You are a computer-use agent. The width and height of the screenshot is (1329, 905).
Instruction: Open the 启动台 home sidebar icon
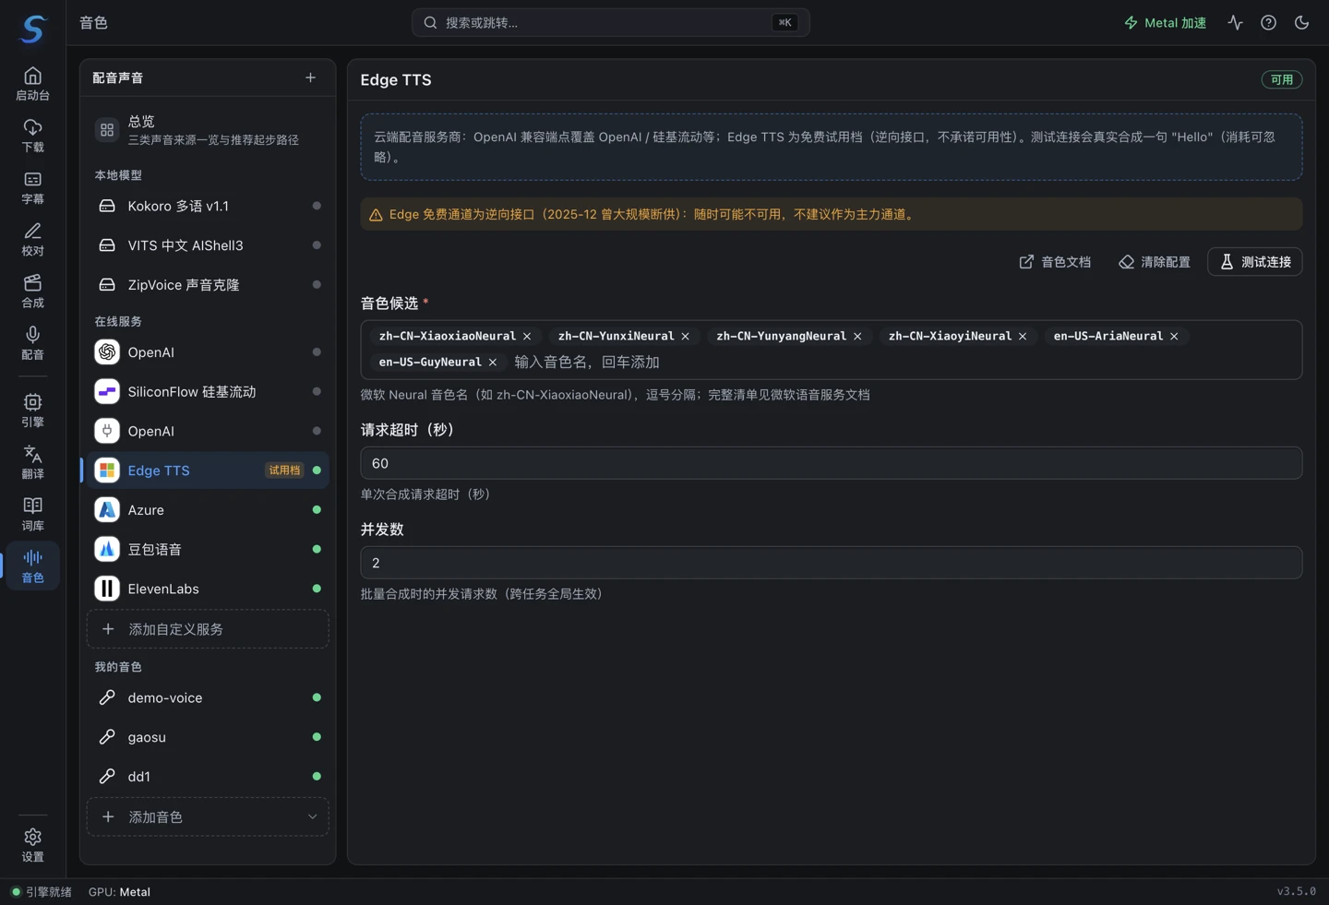pyautogui.click(x=32, y=84)
